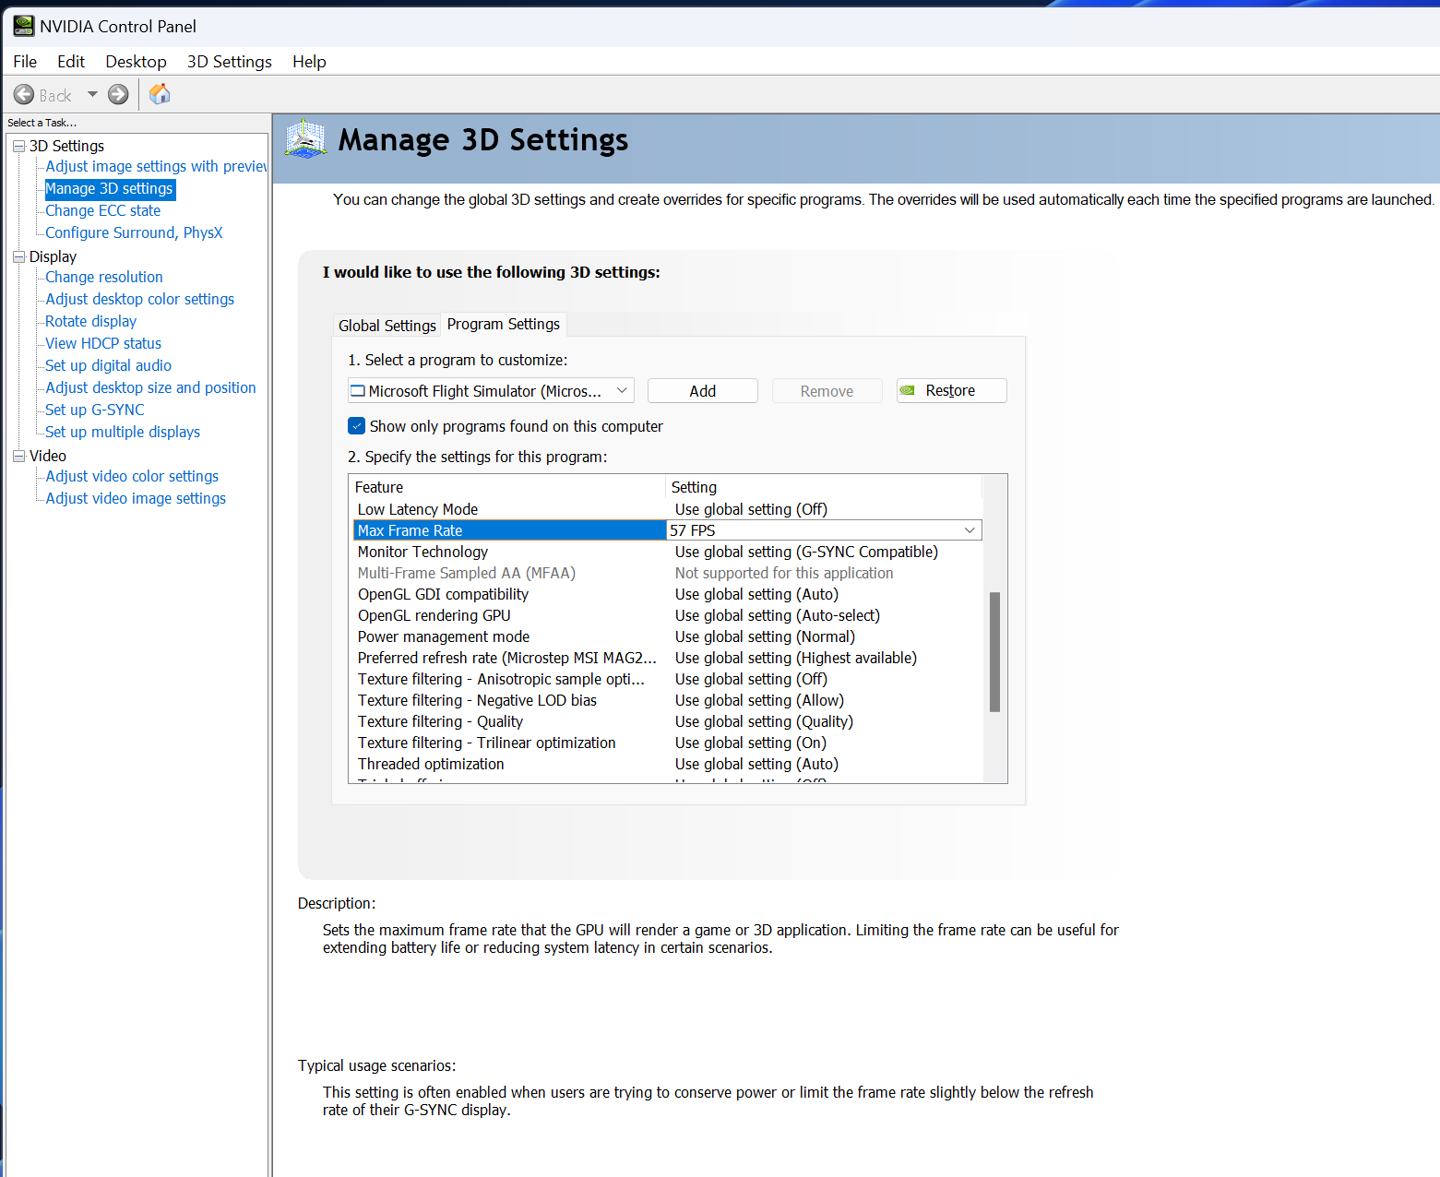Viewport: 1440px width, 1177px height.
Task: Open Change resolution task
Action: coord(104,277)
